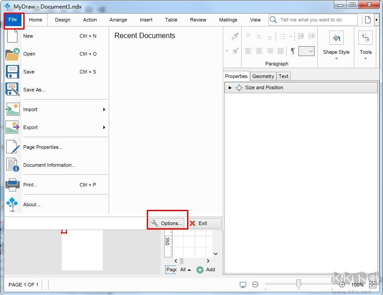Click the Export picture icon

13,127
